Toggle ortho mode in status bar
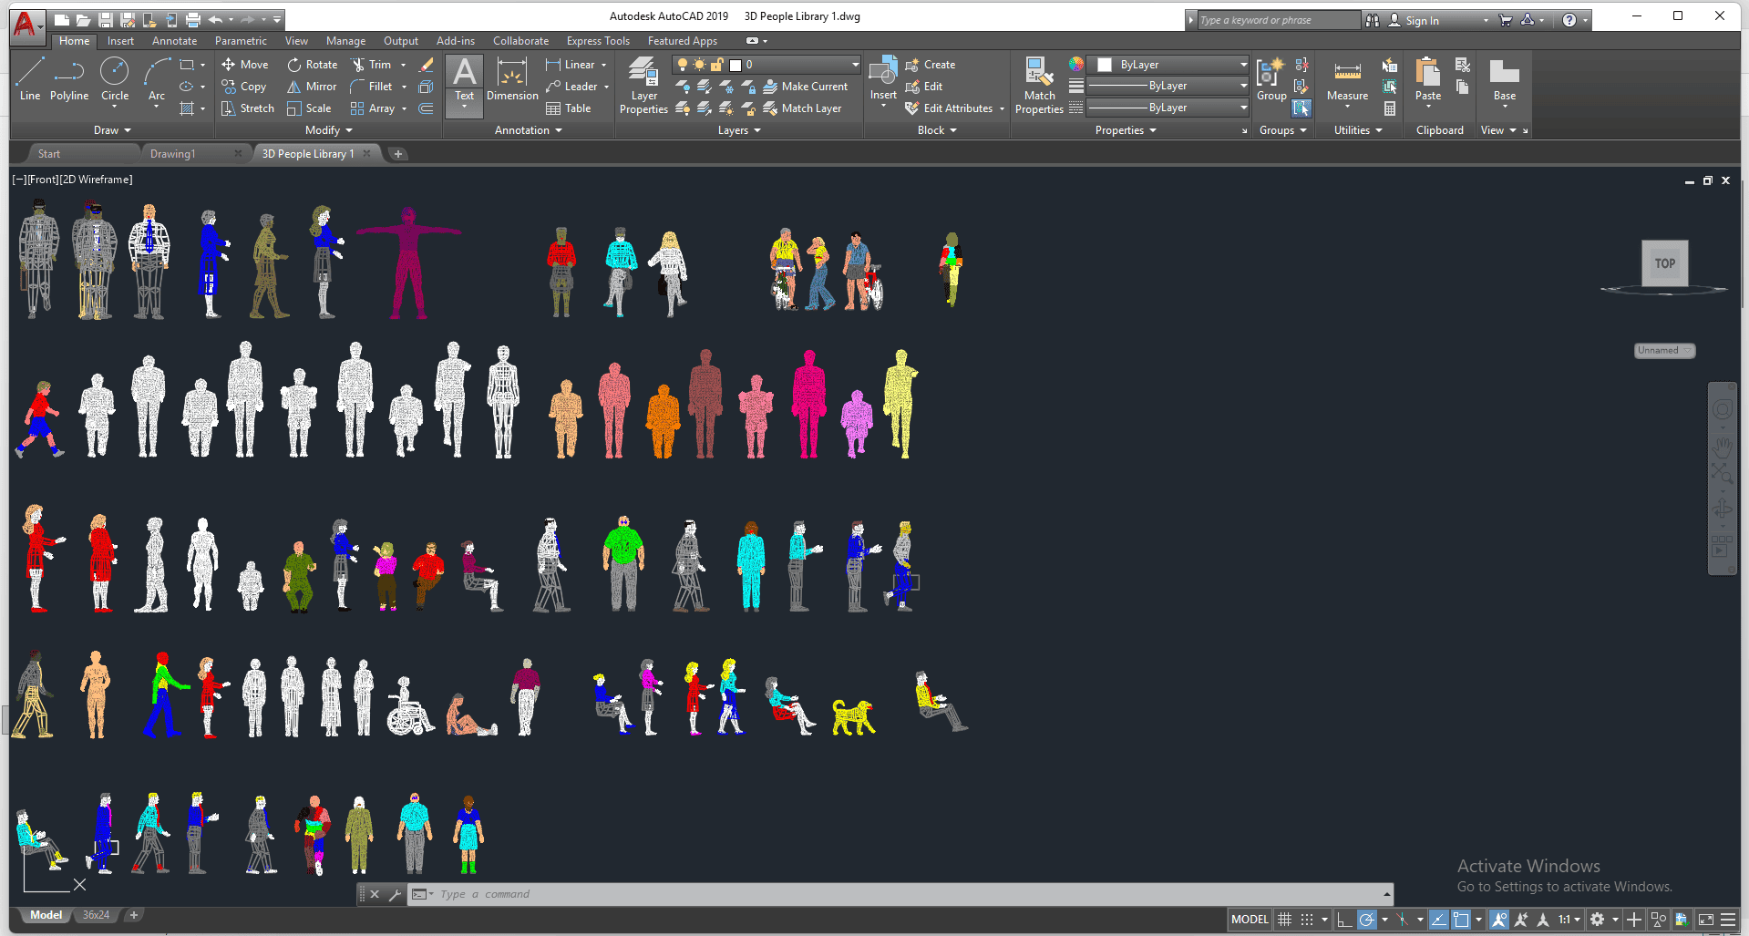The width and height of the screenshot is (1749, 936). pyautogui.click(x=1344, y=920)
